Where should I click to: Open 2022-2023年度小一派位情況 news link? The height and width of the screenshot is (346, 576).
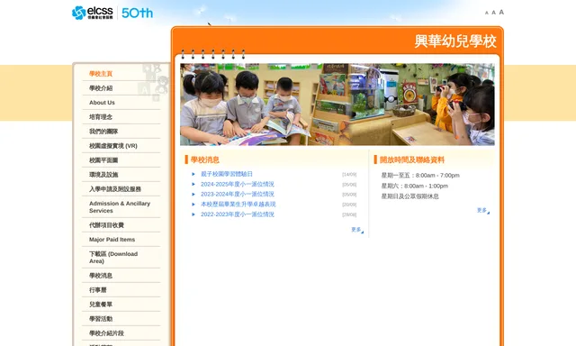click(x=238, y=214)
